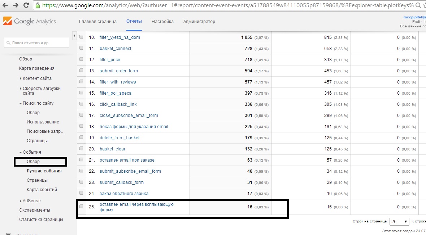This screenshot has height=235, width=426.
Task: Click the green padlock in the address bar
Action: pos(38,5)
